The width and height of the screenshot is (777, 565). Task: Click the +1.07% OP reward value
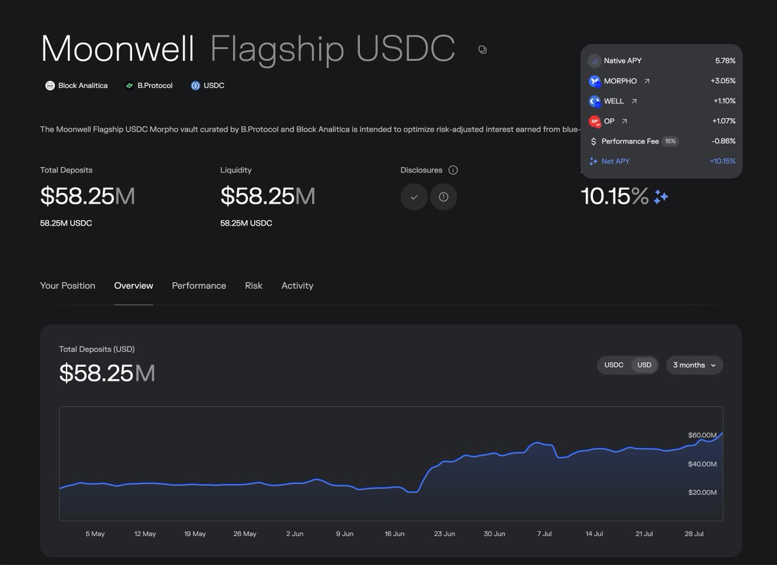(724, 121)
